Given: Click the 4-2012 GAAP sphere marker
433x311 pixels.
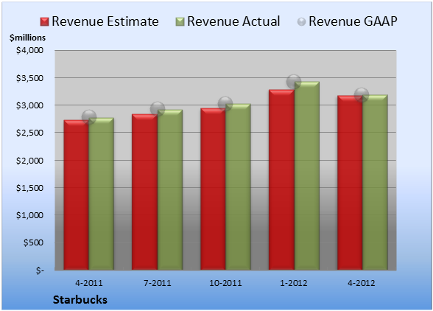Looking at the screenshot, I should 362,95.
